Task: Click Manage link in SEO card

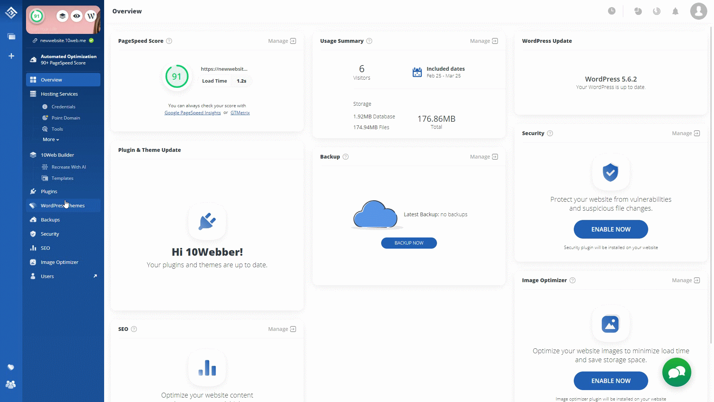Action: tap(282, 329)
